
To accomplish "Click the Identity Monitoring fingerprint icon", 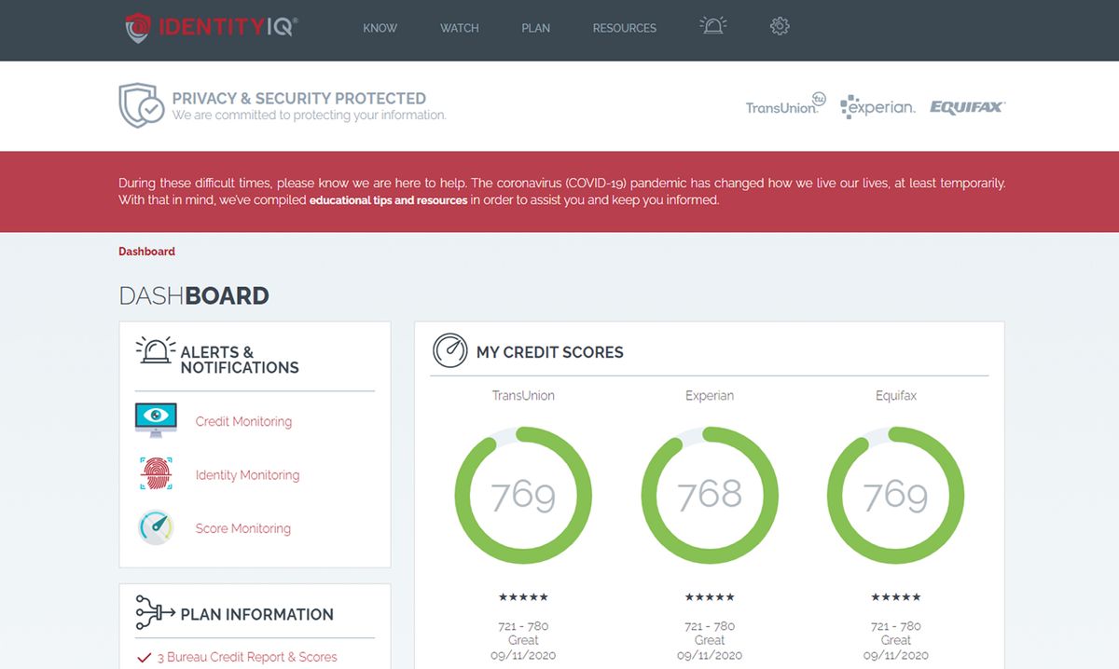I will (x=155, y=473).
